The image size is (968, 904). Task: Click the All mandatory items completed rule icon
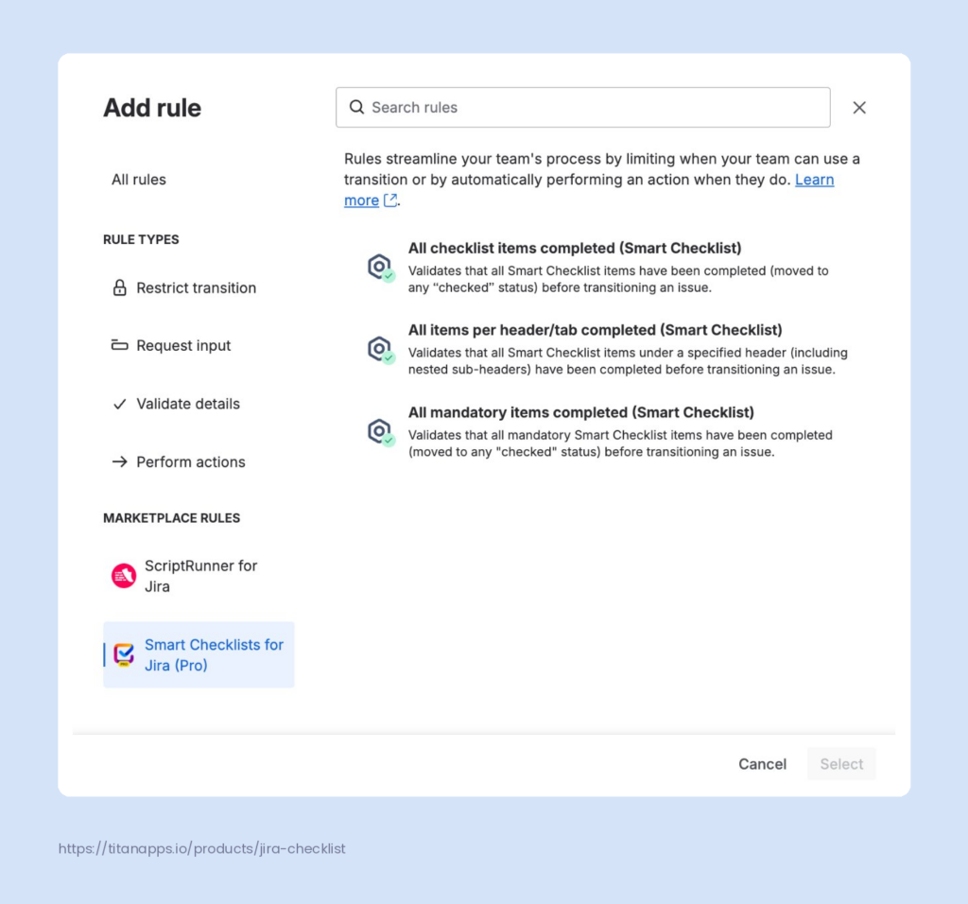tap(380, 433)
